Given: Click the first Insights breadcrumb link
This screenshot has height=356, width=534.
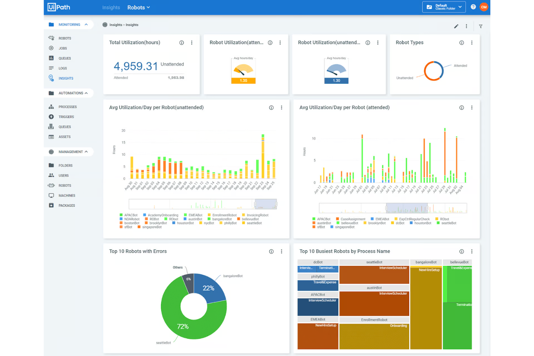Looking at the screenshot, I should (x=116, y=25).
